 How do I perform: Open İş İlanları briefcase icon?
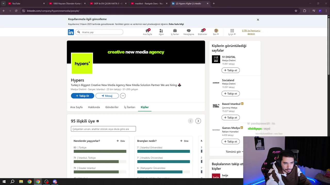tap(175, 32)
